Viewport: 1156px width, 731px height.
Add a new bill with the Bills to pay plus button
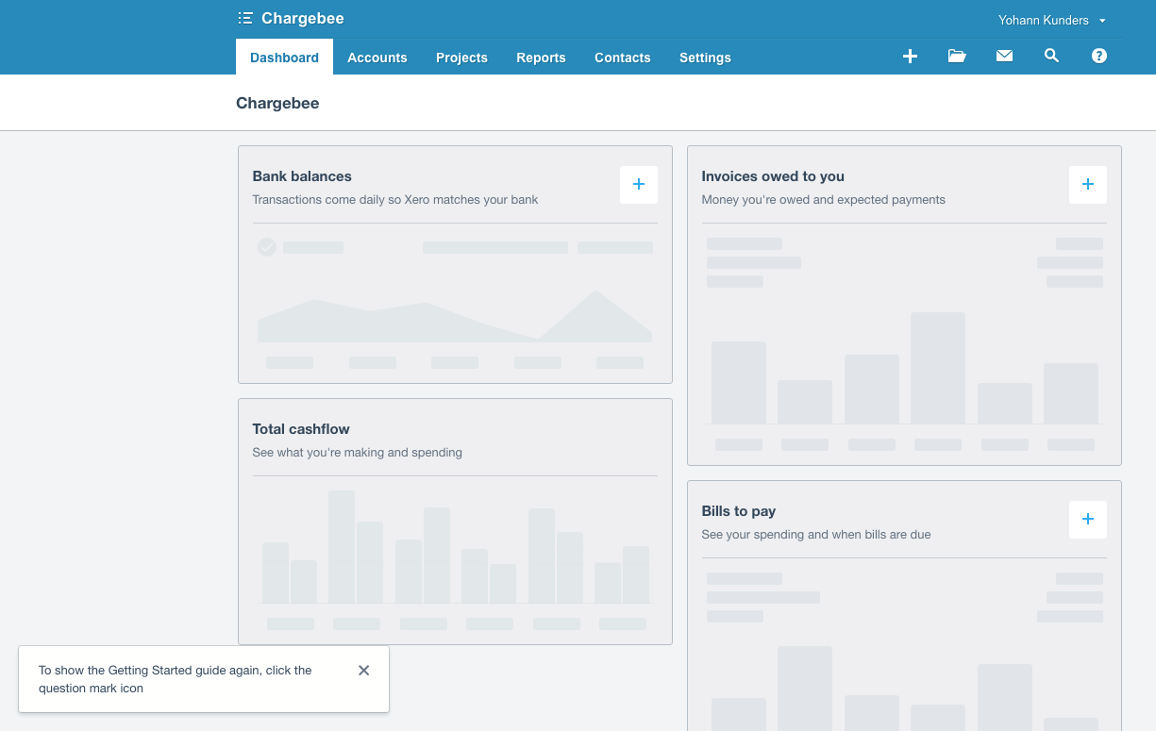[x=1088, y=519]
